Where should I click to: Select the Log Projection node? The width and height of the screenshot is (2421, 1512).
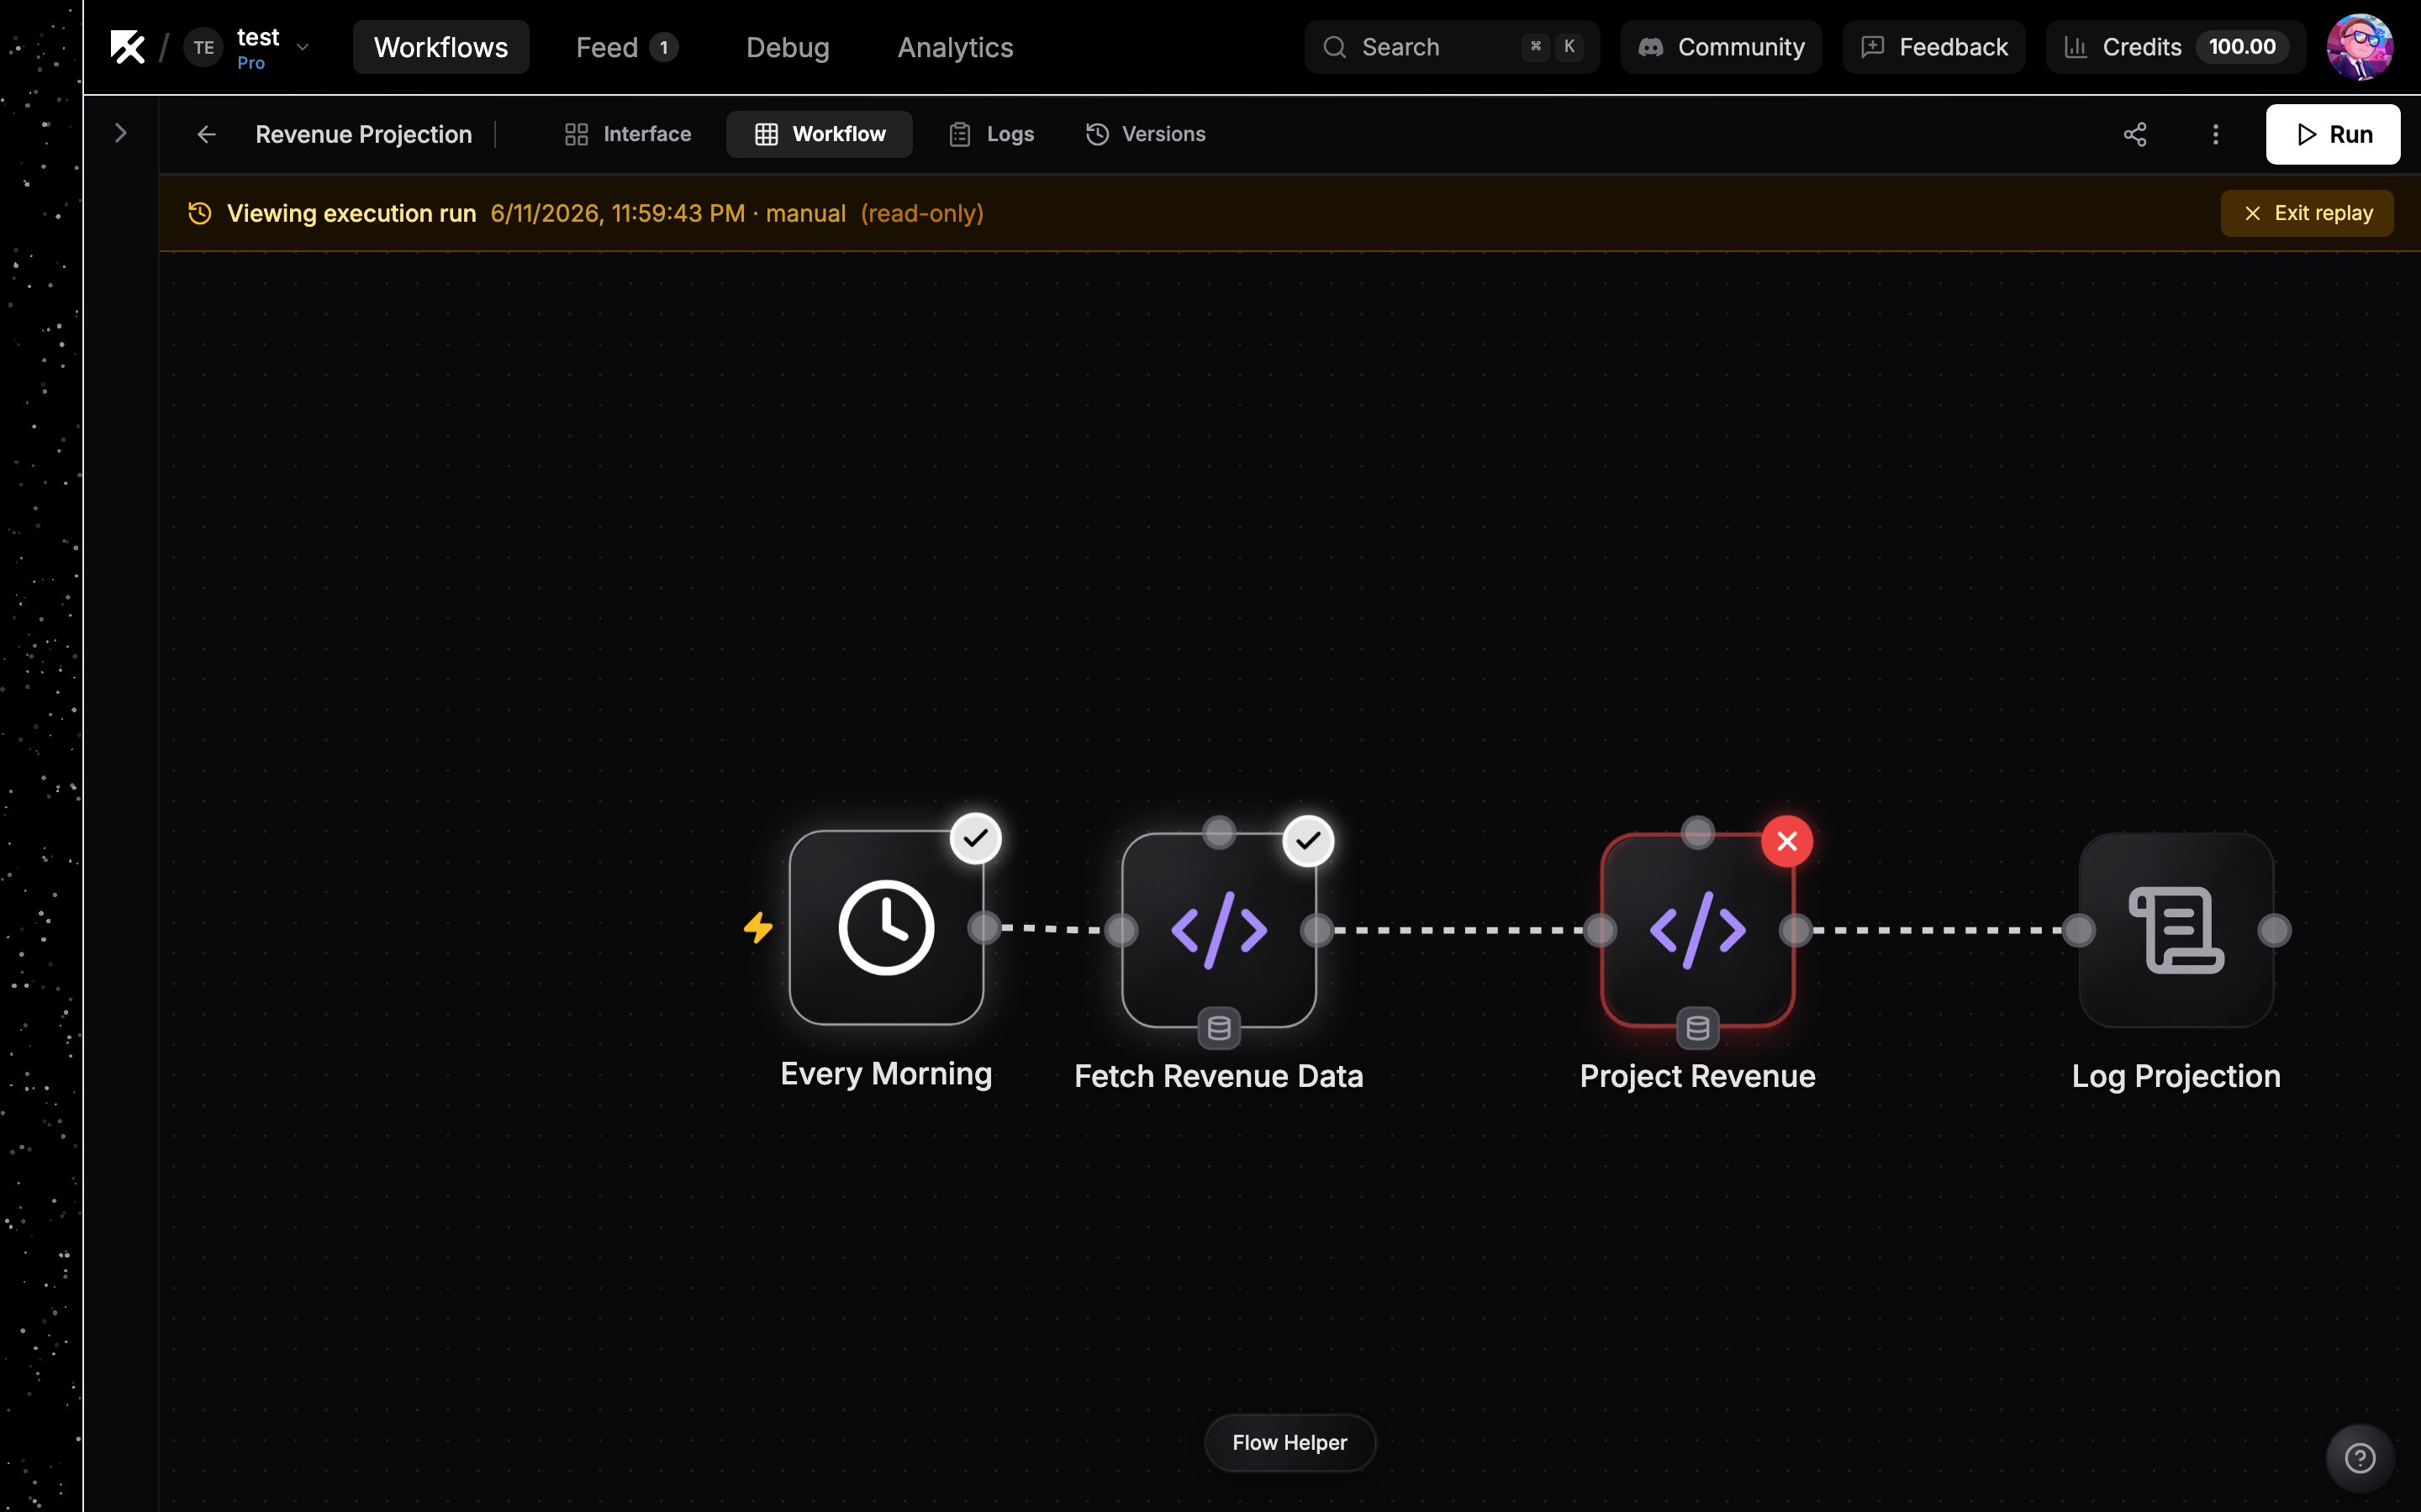pyautogui.click(x=2176, y=930)
